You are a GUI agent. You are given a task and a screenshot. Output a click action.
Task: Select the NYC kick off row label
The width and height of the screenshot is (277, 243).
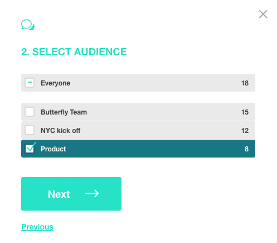(61, 131)
